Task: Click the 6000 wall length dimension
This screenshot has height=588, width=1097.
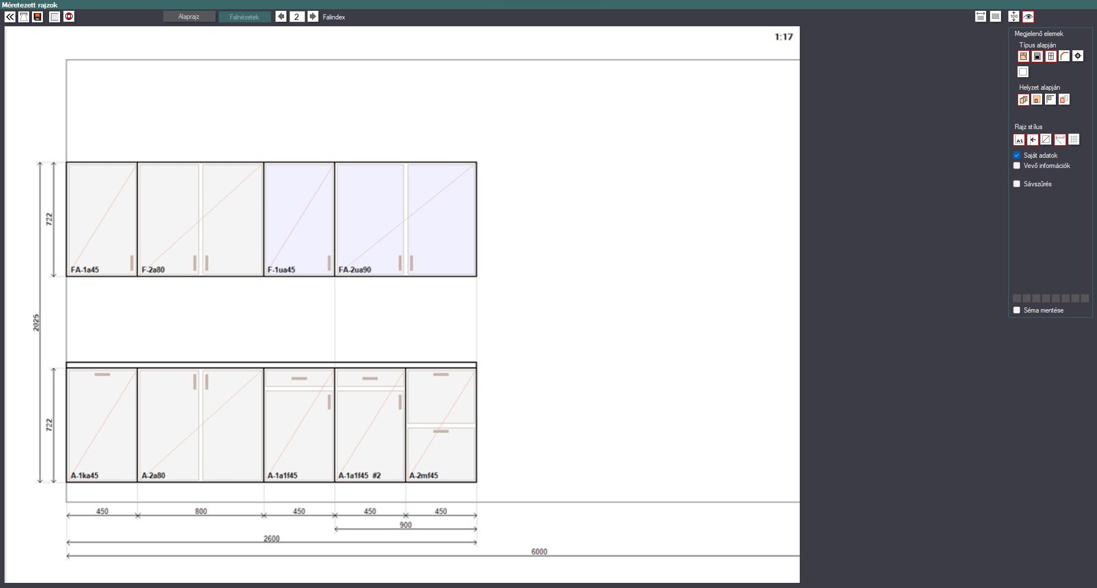Action: pos(539,551)
